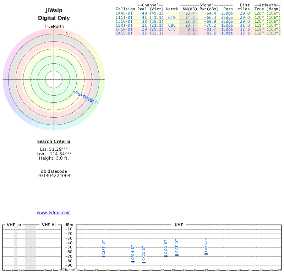The width and height of the screenshot is (284, 273).
Task: Open the CJCO-DT callsign in the table
Action: pos(124,21)
